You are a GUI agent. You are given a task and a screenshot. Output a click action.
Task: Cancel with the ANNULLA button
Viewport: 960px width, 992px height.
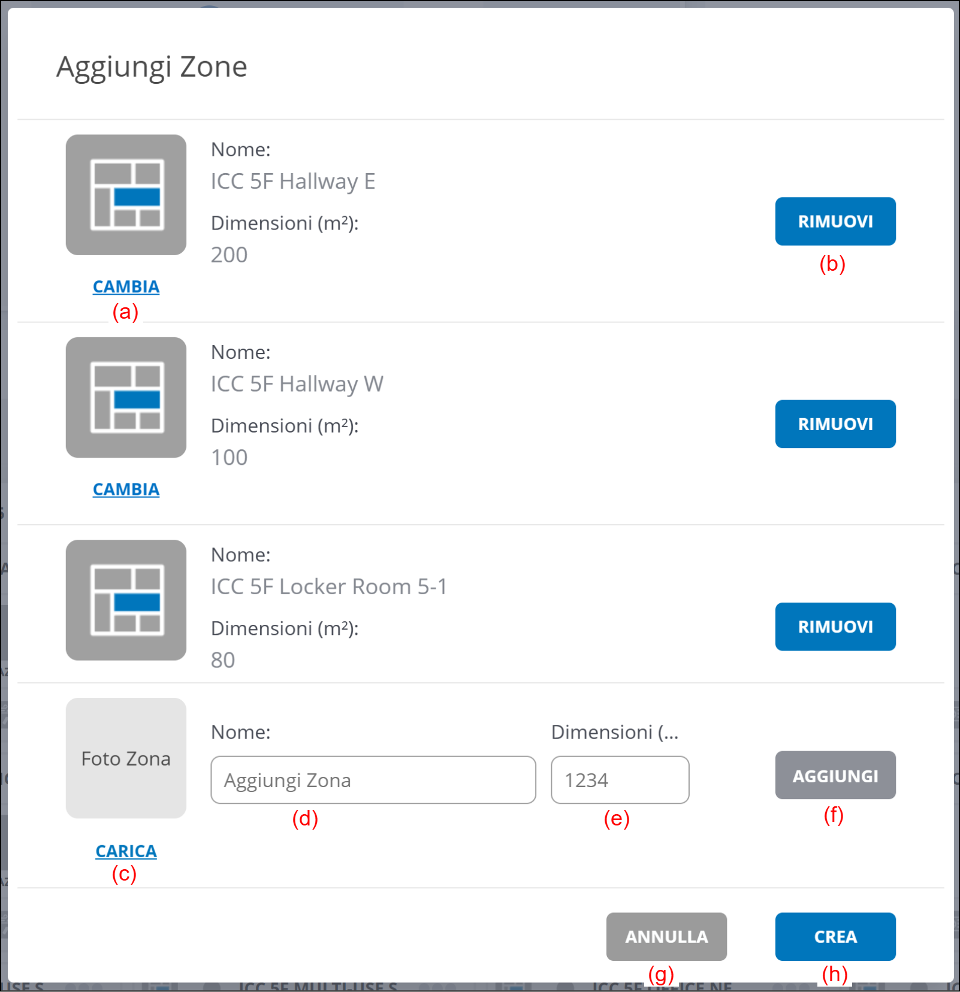click(666, 936)
